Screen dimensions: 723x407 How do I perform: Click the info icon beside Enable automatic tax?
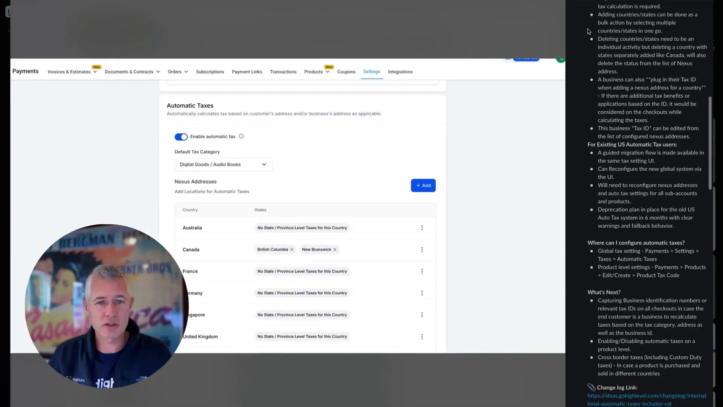point(241,136)
